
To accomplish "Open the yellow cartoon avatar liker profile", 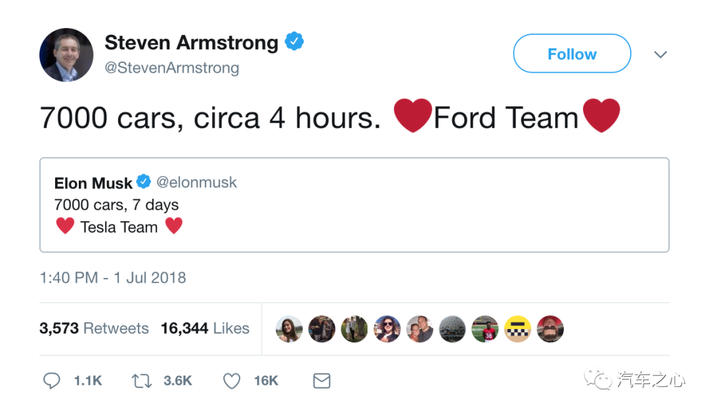I will [x=517, y=329].
